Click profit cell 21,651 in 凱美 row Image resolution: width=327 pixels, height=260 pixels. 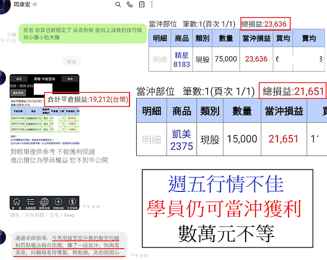coord(284,139)
